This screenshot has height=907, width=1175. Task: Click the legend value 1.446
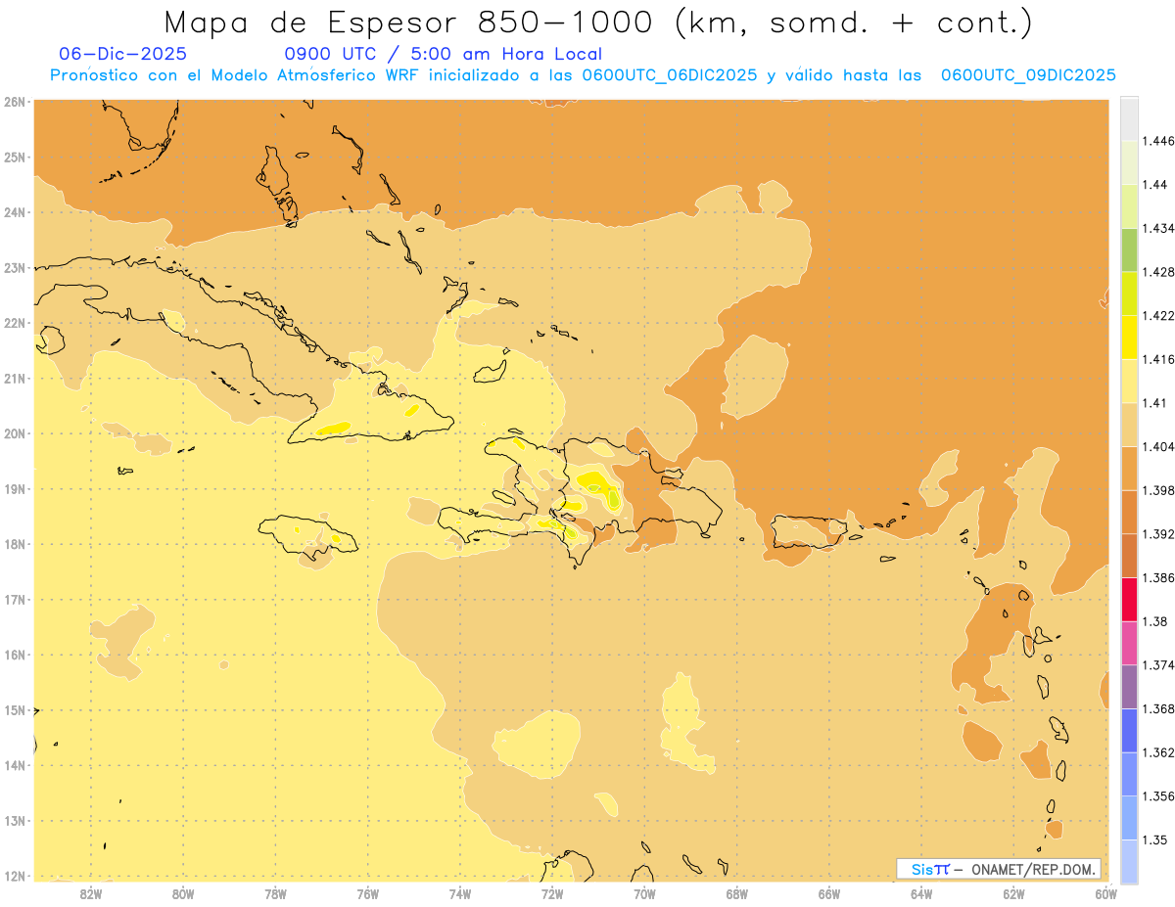1158,141
